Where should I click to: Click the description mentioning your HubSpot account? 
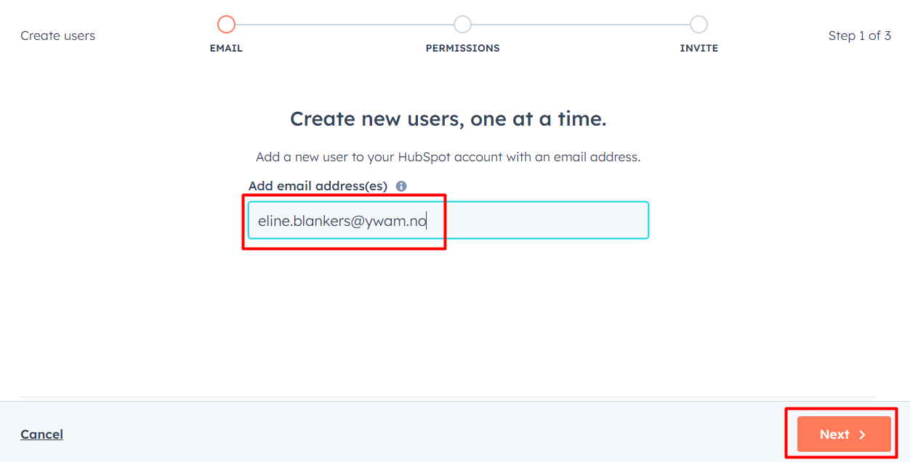(x=448, y=157)
